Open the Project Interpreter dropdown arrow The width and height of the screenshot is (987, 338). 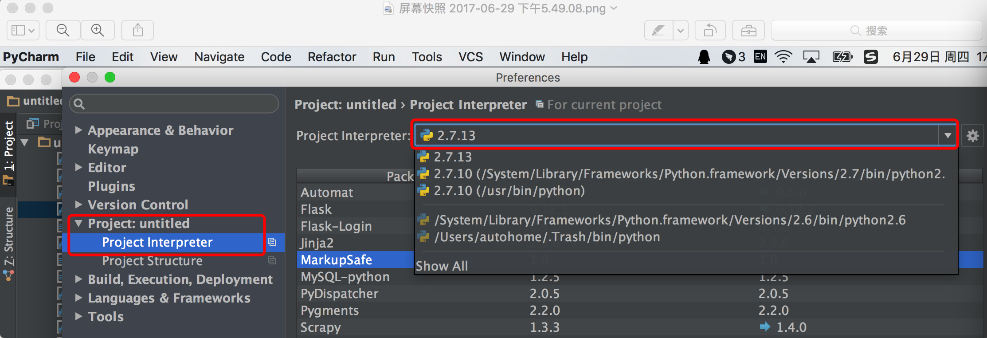948,135
